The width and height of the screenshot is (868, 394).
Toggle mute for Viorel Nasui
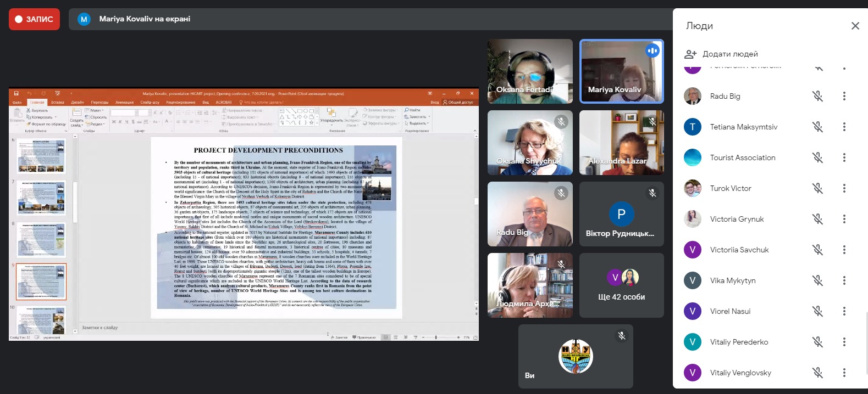pyautogui.click(x=818, y=311)
